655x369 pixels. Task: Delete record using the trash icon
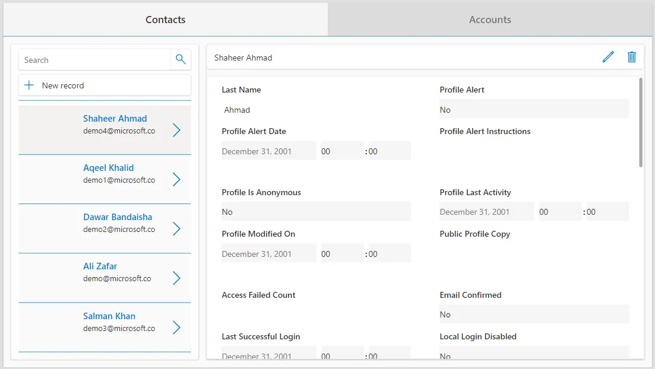point(632,57)
